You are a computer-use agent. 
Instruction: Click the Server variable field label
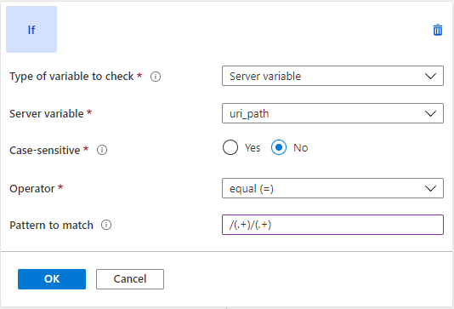coord(47,113)
